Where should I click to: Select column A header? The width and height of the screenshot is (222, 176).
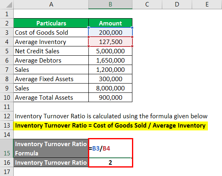coord(51,4)
